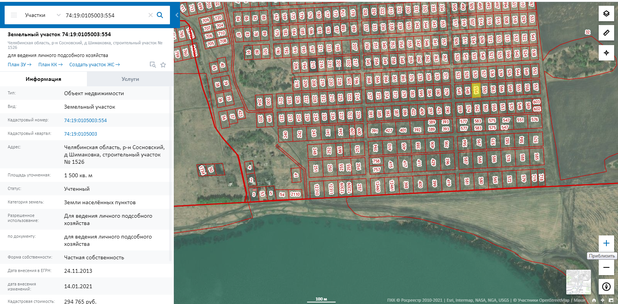Select parcel labeled 1734 on the map

(202, 170)
